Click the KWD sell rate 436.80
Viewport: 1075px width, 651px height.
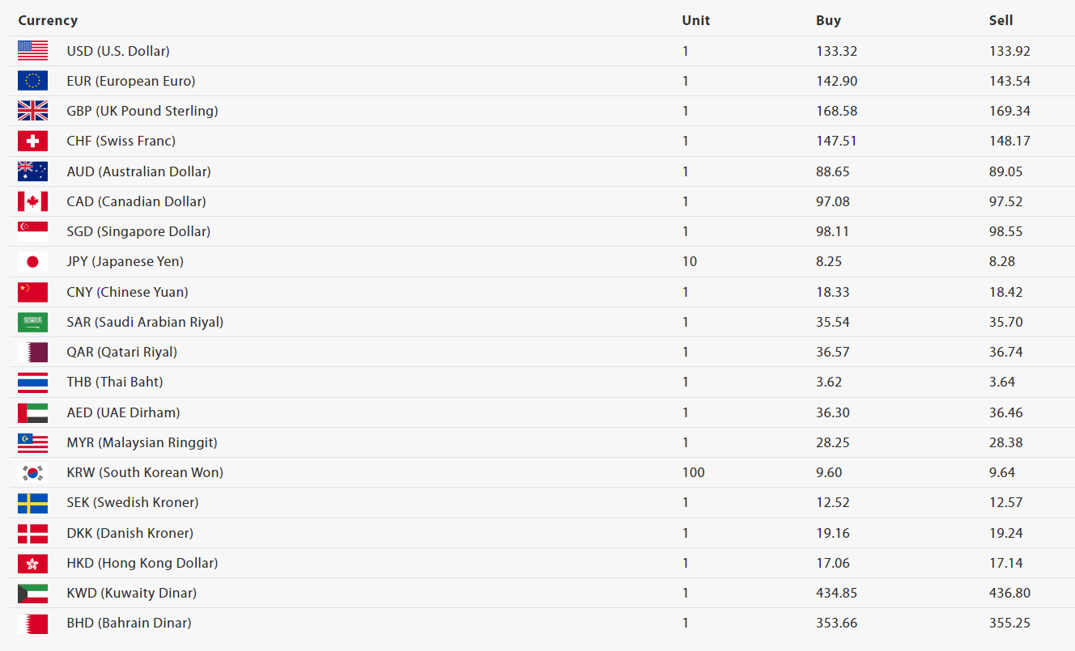click(1009, 593)
